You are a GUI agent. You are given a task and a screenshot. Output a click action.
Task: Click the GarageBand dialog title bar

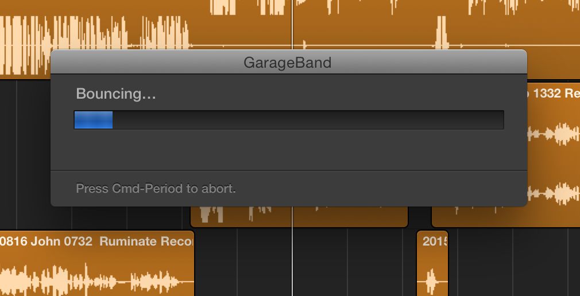(x=288, y=62)
